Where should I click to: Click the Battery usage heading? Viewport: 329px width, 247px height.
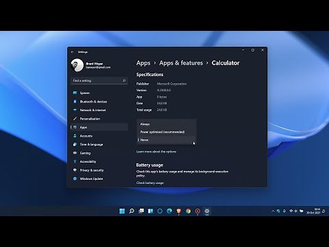149,165
